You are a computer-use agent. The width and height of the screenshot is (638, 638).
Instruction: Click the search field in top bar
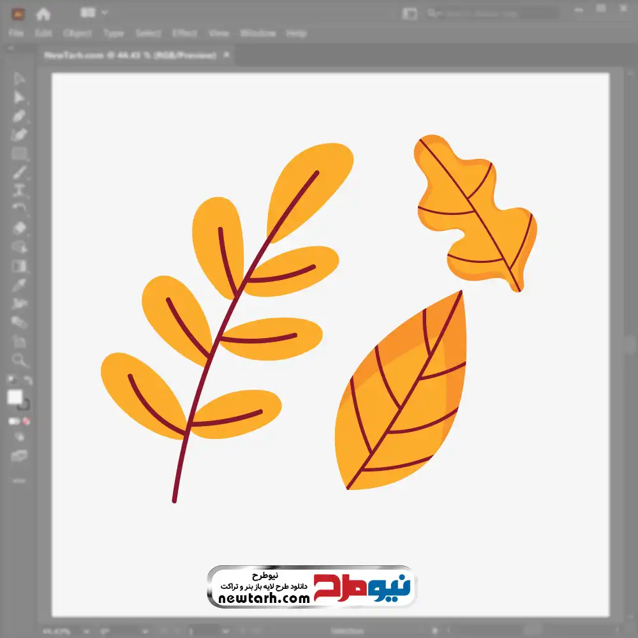click(491, 13)
